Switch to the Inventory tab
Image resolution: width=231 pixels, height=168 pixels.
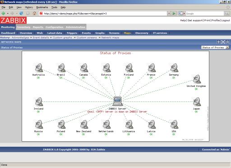point(23,27)
